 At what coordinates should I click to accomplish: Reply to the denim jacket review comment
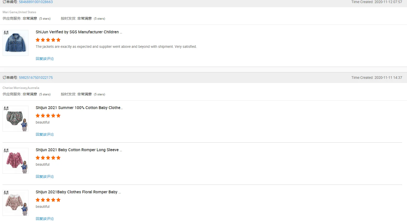45,59
